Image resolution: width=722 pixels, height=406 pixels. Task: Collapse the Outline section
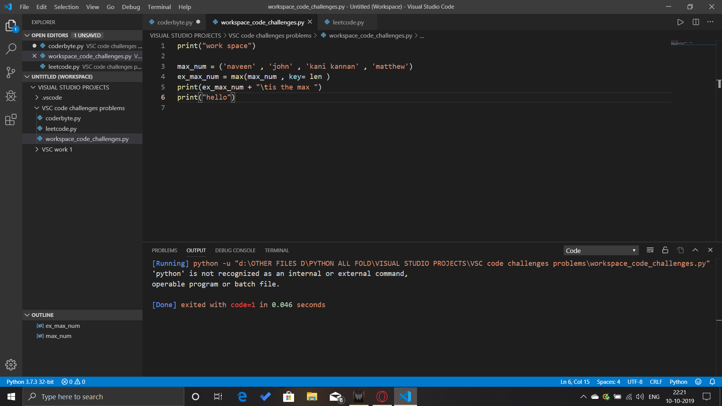42,315
